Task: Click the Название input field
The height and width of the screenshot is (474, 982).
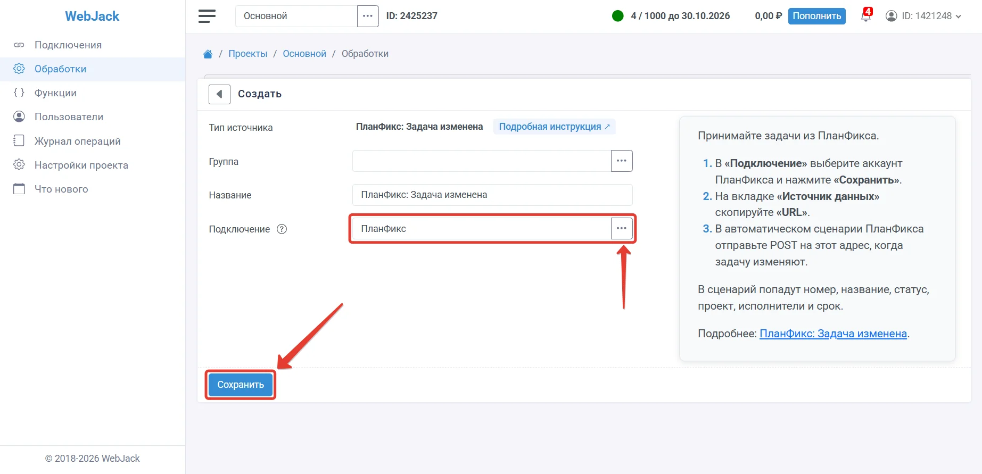Action: coord(492,195)
